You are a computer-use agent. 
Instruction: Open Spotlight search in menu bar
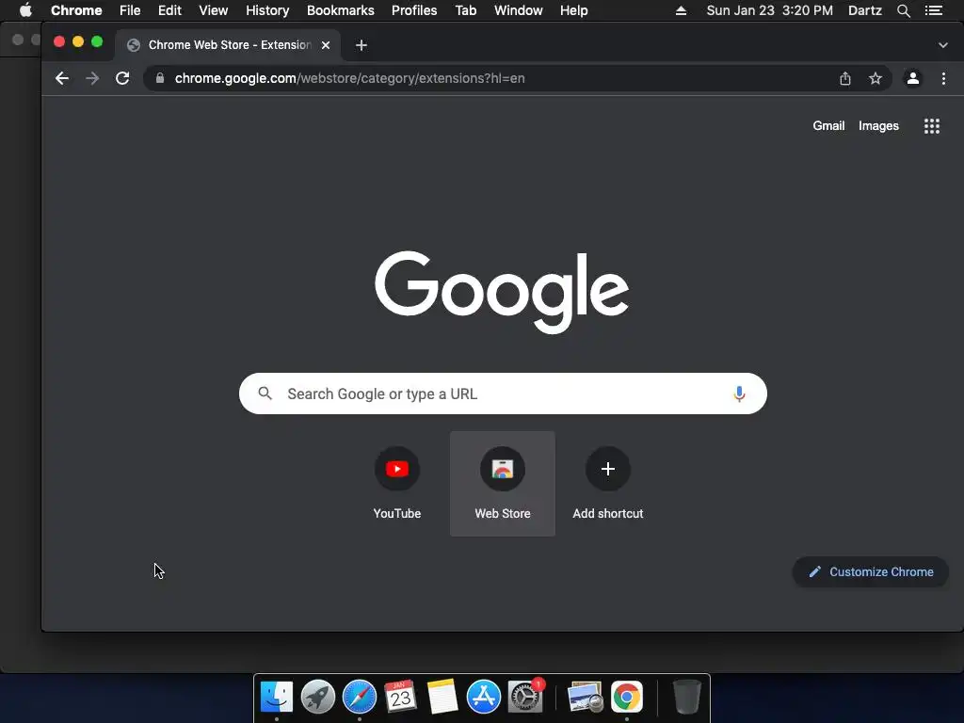(903, 10)
